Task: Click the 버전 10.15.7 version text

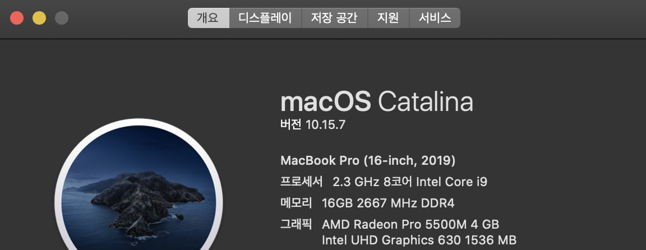Action: point(313,124)
